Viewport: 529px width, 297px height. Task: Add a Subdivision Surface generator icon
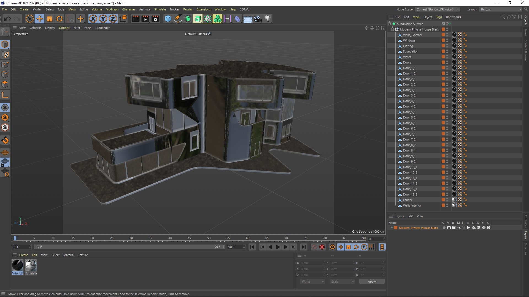click(188, 19)
